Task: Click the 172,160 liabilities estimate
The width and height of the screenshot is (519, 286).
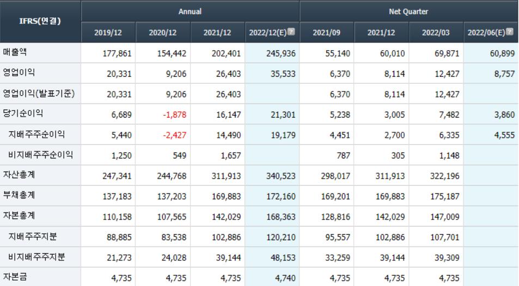Action: point(280,197)
